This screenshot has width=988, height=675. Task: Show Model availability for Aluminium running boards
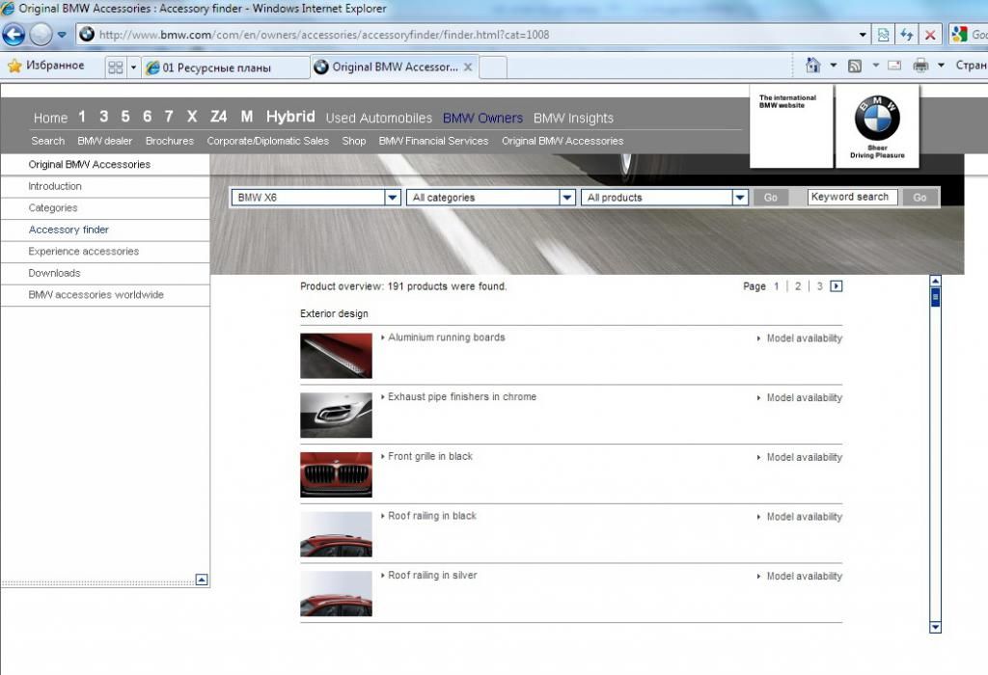coord(804,338)
